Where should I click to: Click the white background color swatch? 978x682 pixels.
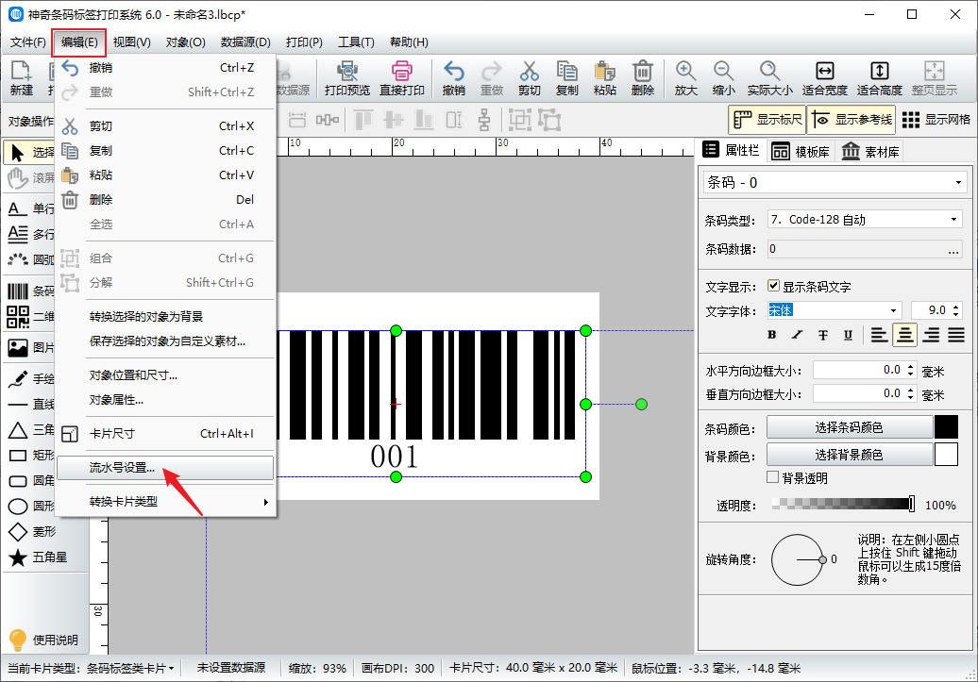(946, 455)
